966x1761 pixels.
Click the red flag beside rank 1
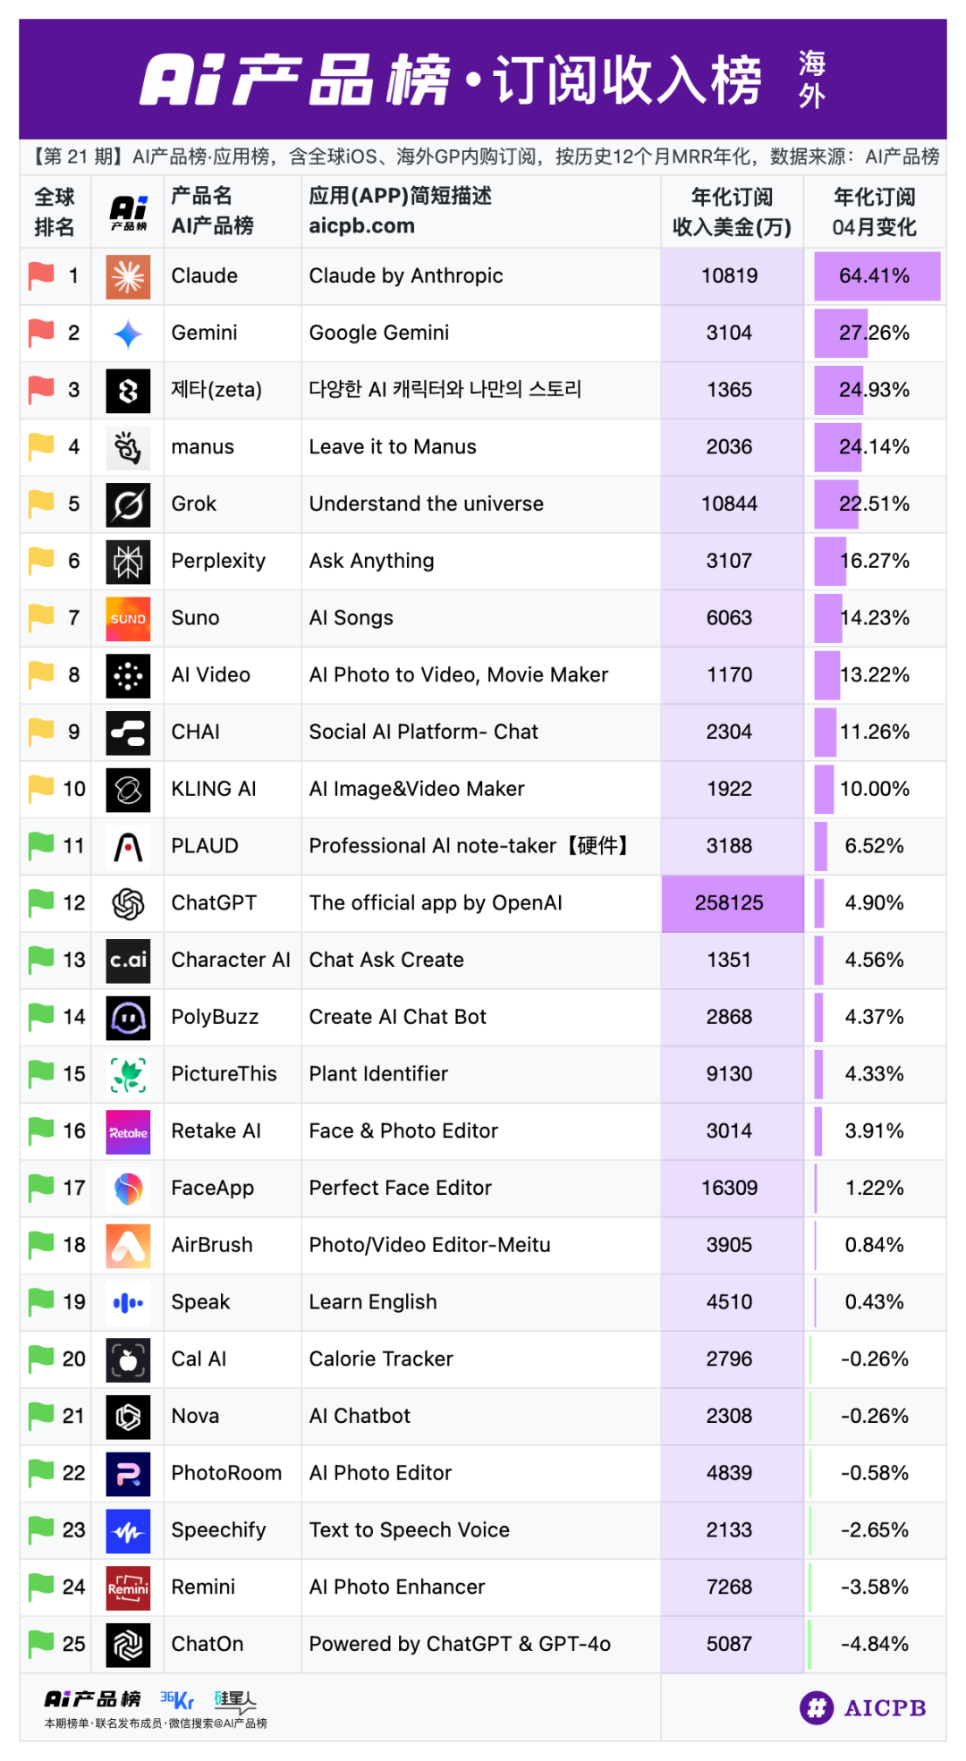[x=41, y=275]
